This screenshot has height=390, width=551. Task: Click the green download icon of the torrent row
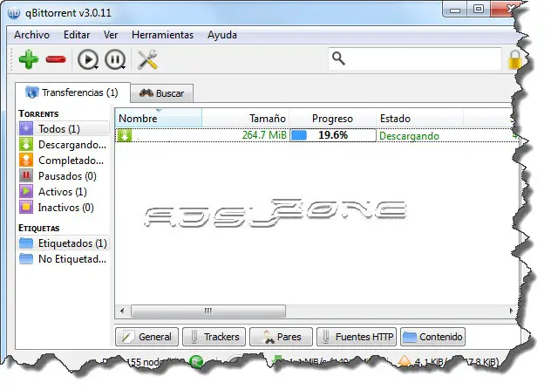click(125, 135)
